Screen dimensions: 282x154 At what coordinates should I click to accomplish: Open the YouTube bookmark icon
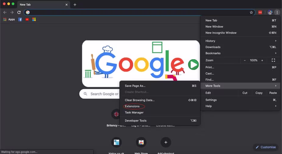[x=27, y=19]
